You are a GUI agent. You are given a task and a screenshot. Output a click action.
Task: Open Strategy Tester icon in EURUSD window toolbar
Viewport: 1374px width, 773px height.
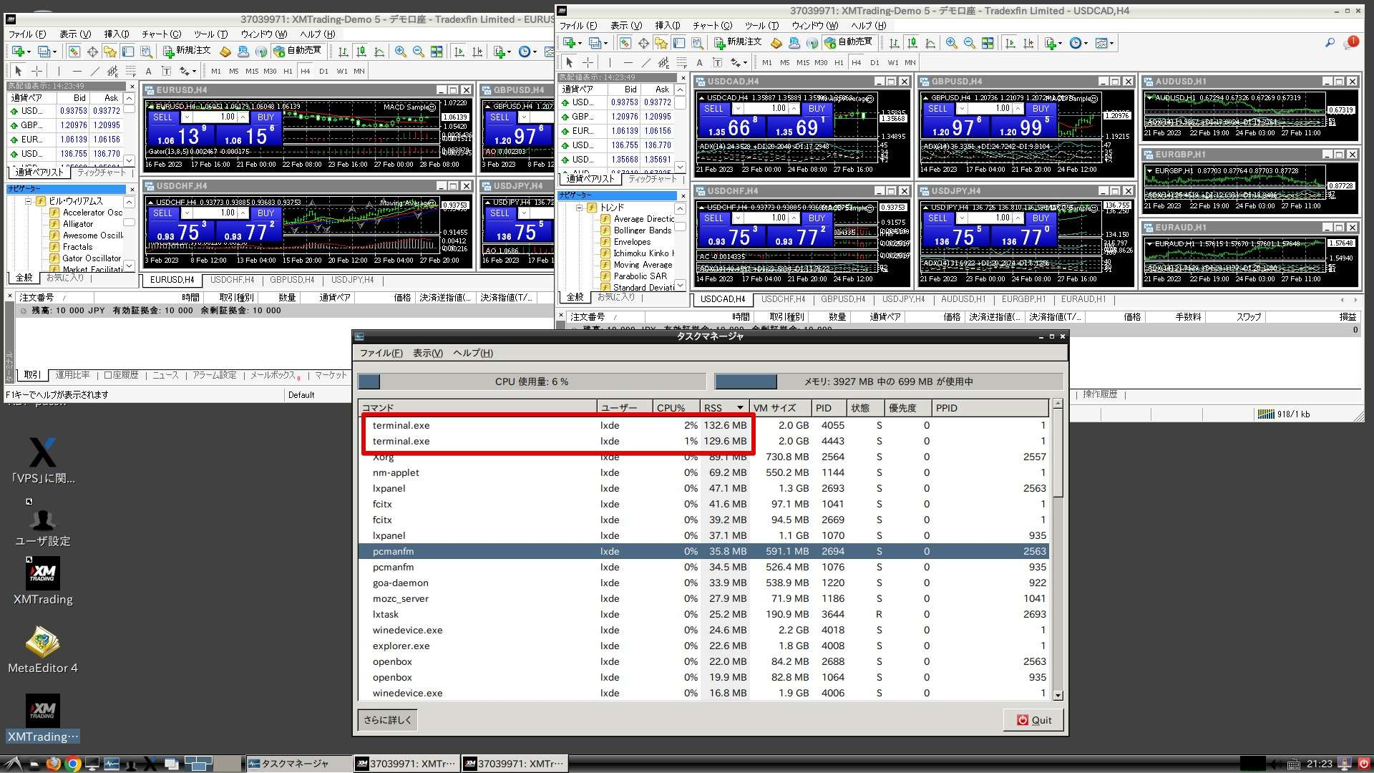click(x=146, y=52)
